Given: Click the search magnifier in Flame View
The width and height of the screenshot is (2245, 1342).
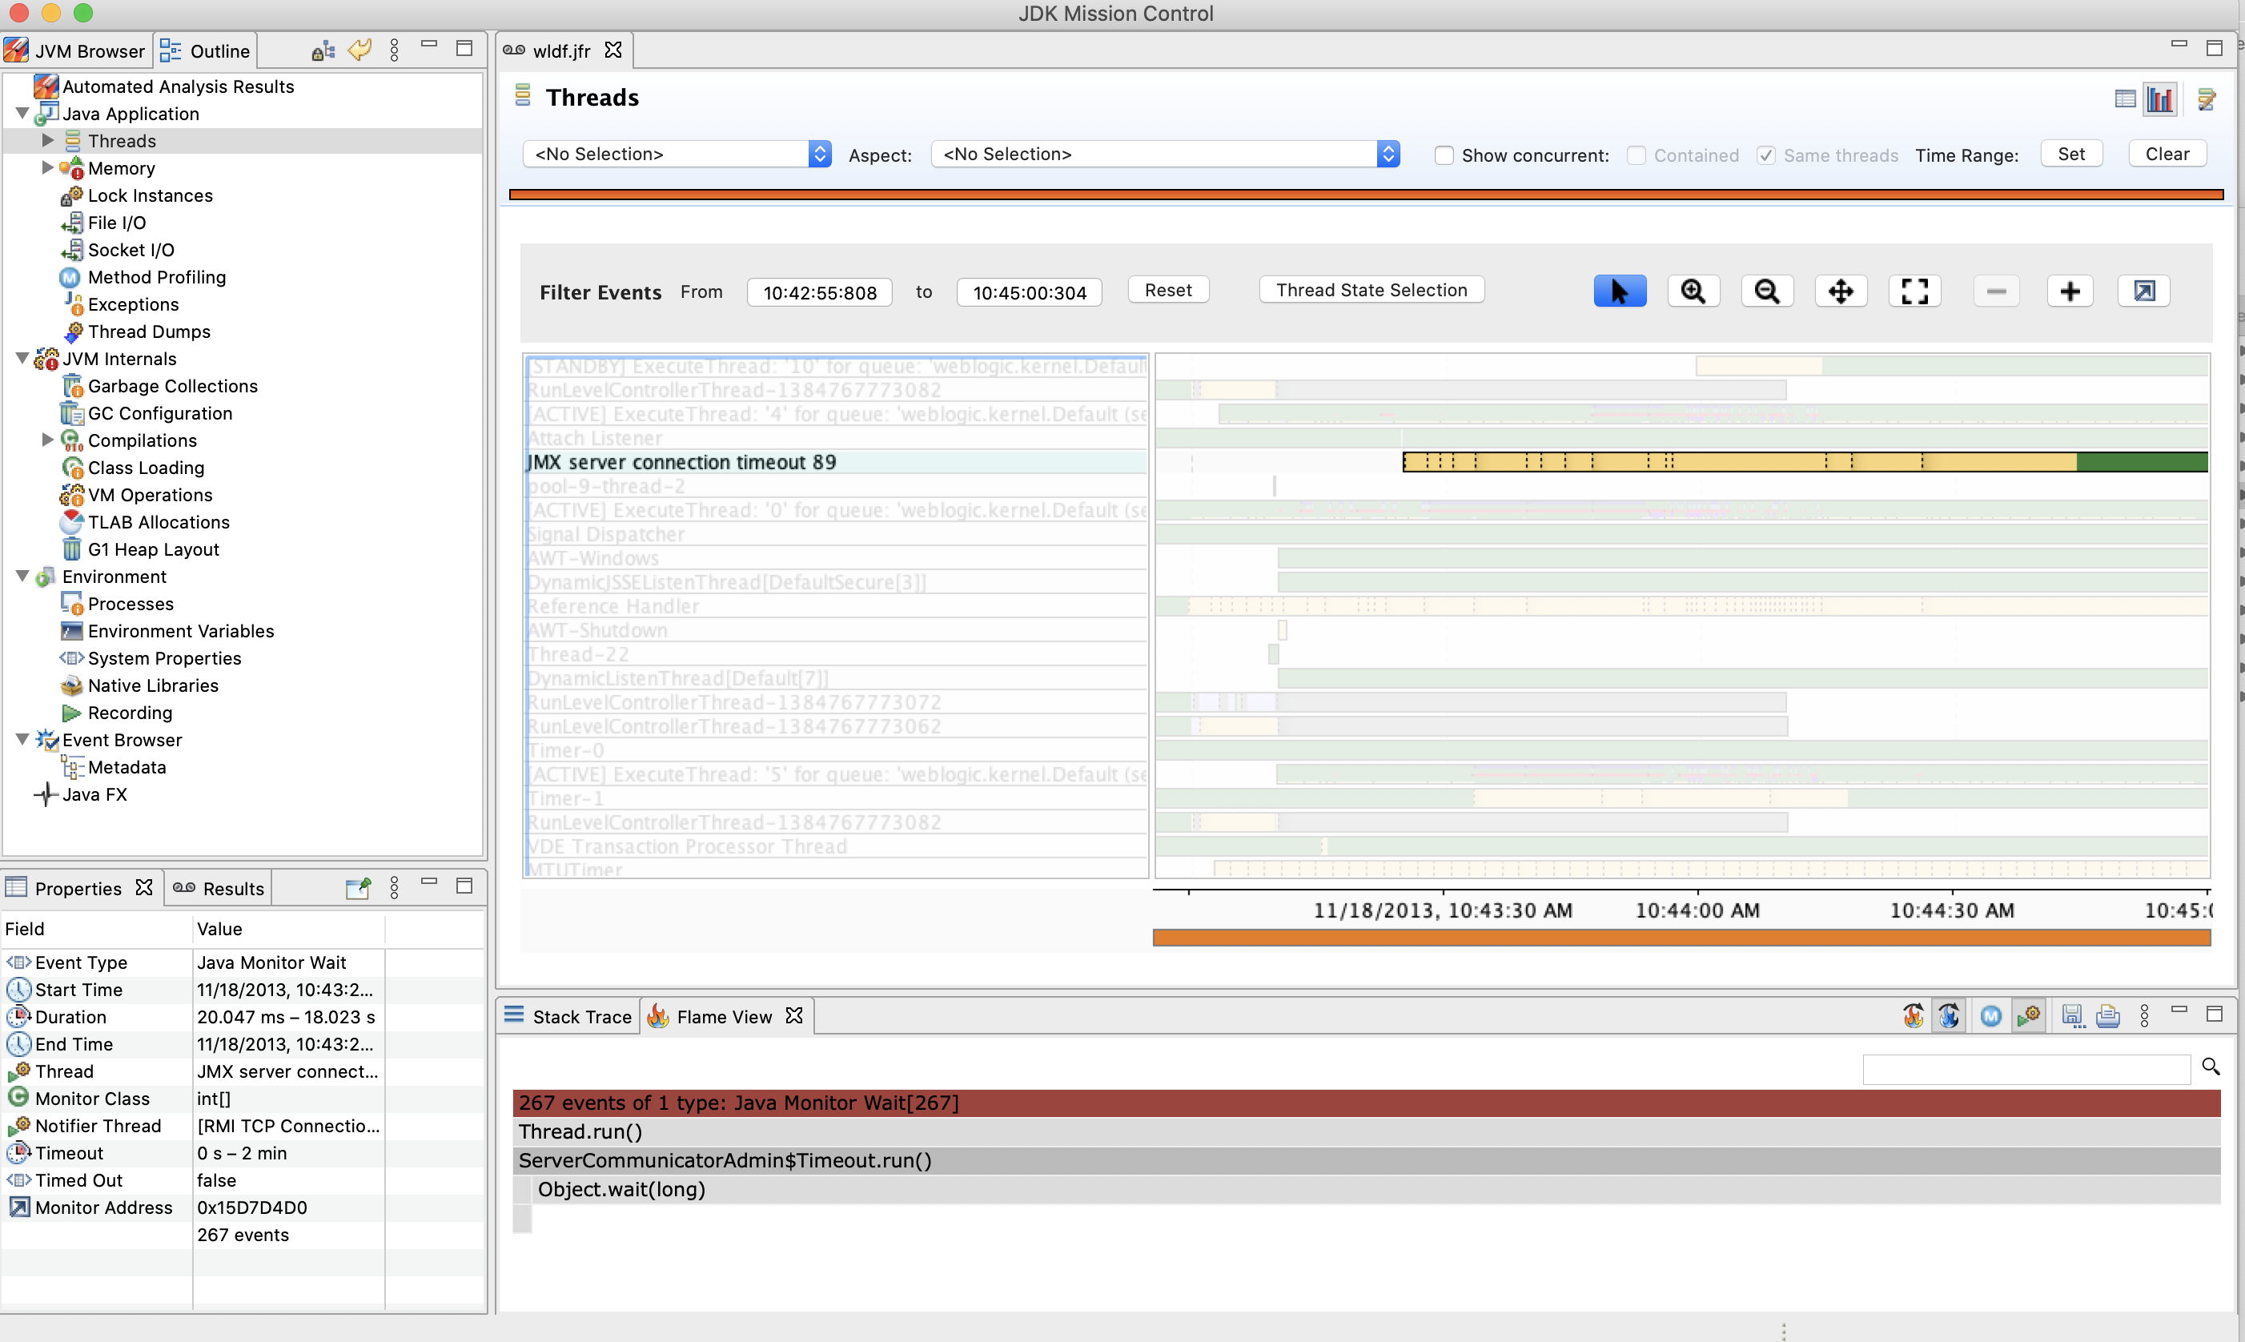Looking at the screenshot, I should click(x=2211, y=1067).
